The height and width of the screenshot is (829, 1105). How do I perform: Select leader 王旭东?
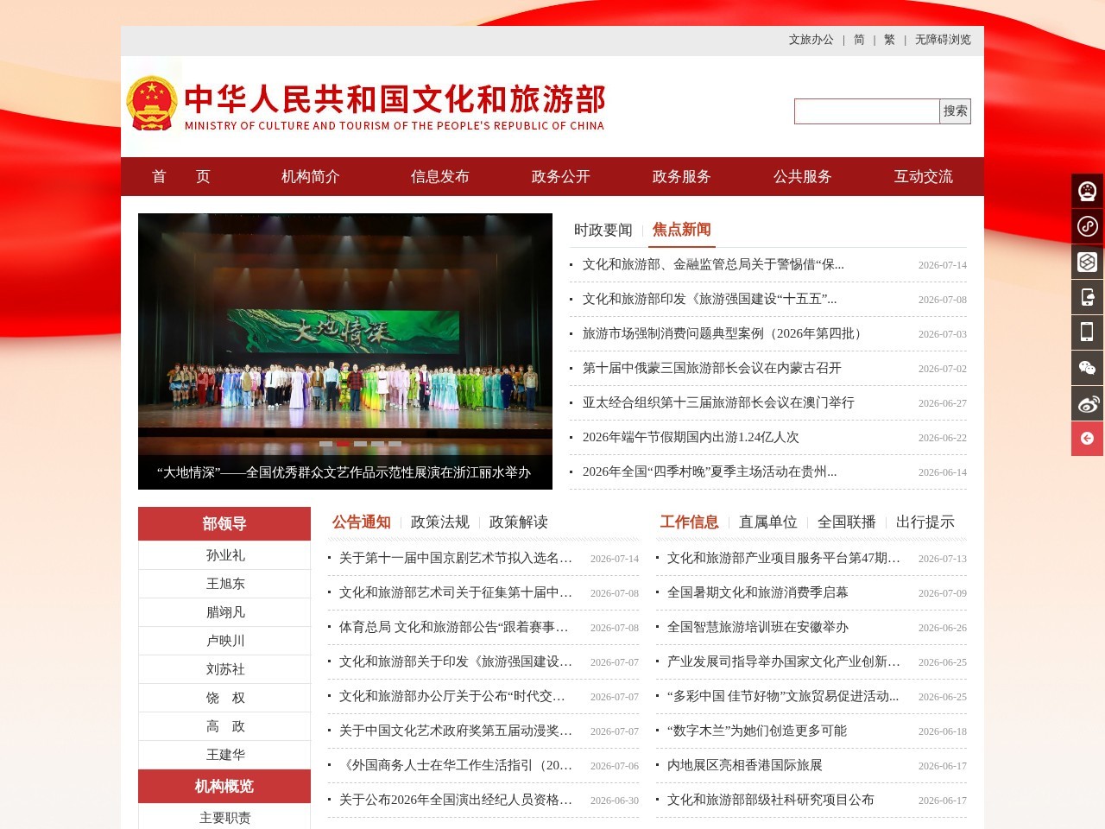tap(225, 584)
